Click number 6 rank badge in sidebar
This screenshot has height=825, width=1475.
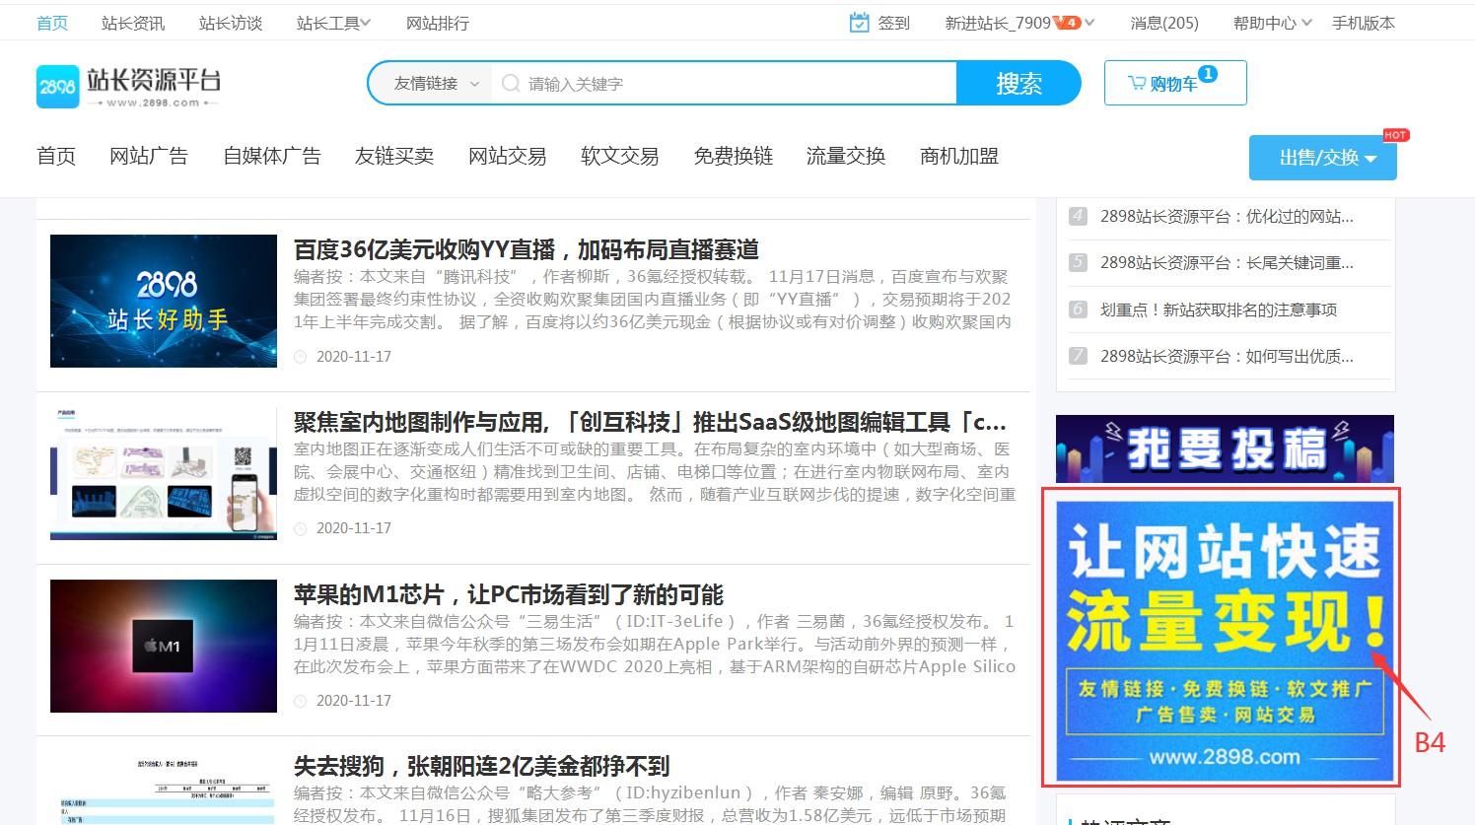[1078, 309]
